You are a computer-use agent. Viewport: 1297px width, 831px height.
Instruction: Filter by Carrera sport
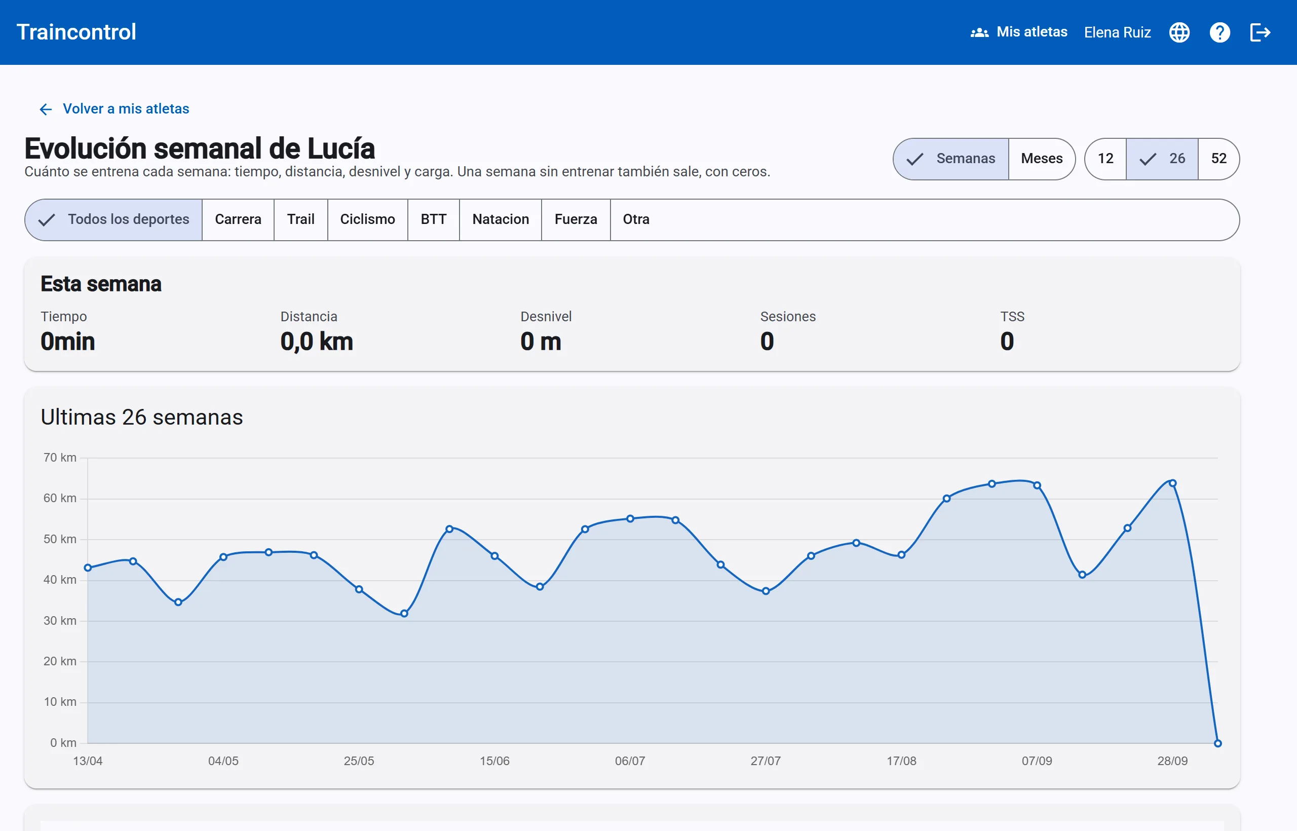[x=238, y=219]
